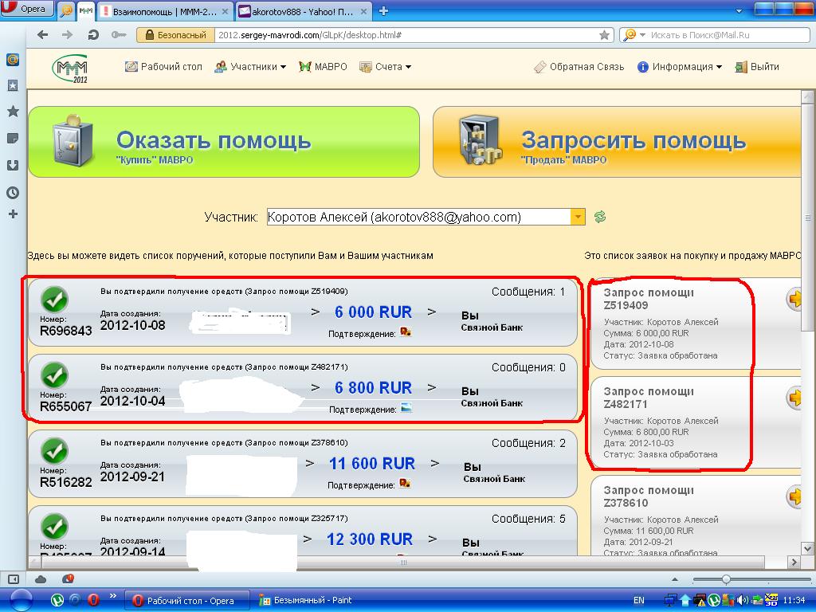This screenshot has width=816, height=612.
Task: Open the confirmation icon for 6 000 RUR order
Action: 406,332
